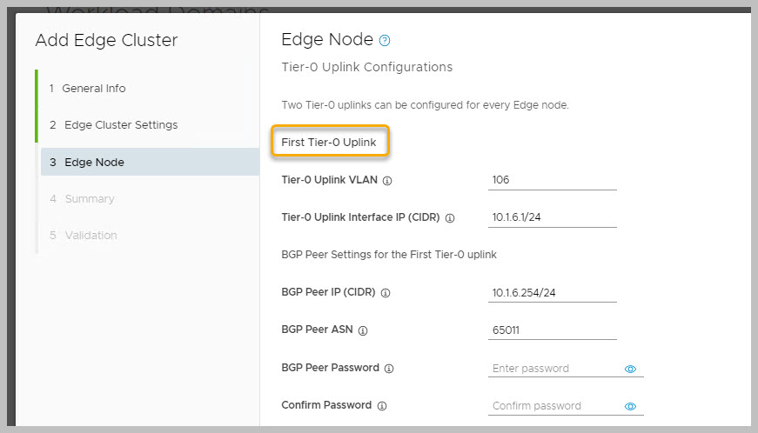Viewport: 758px width, 433px height.
Task: Click info icon next to BGP Peer IP
Action: pyautogui.click(x=384, y=293)
